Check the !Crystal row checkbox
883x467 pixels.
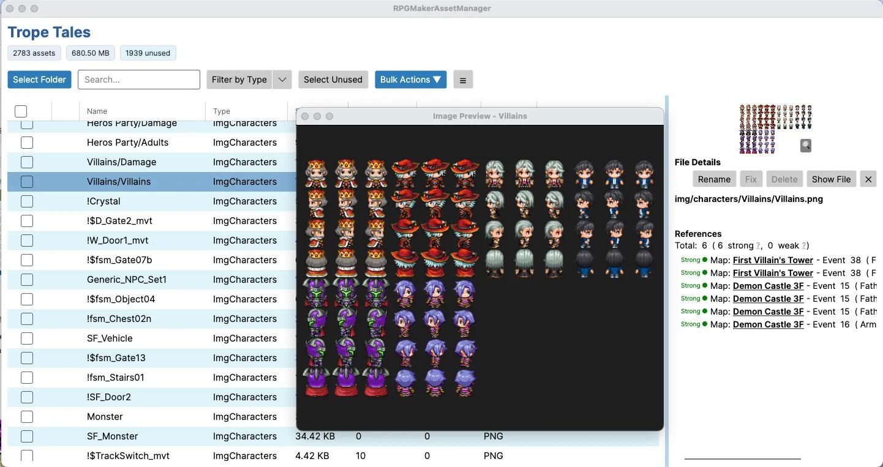click(27, 201)
